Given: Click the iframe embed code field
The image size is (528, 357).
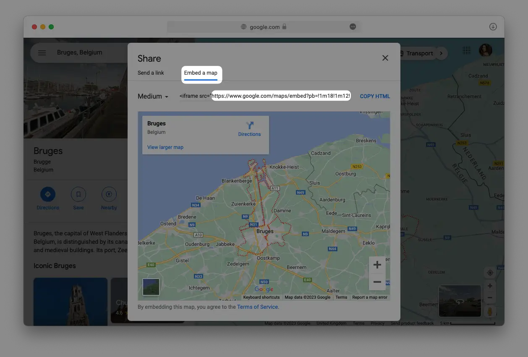Looking at the screenshot, I should click(x=265, y=96).
